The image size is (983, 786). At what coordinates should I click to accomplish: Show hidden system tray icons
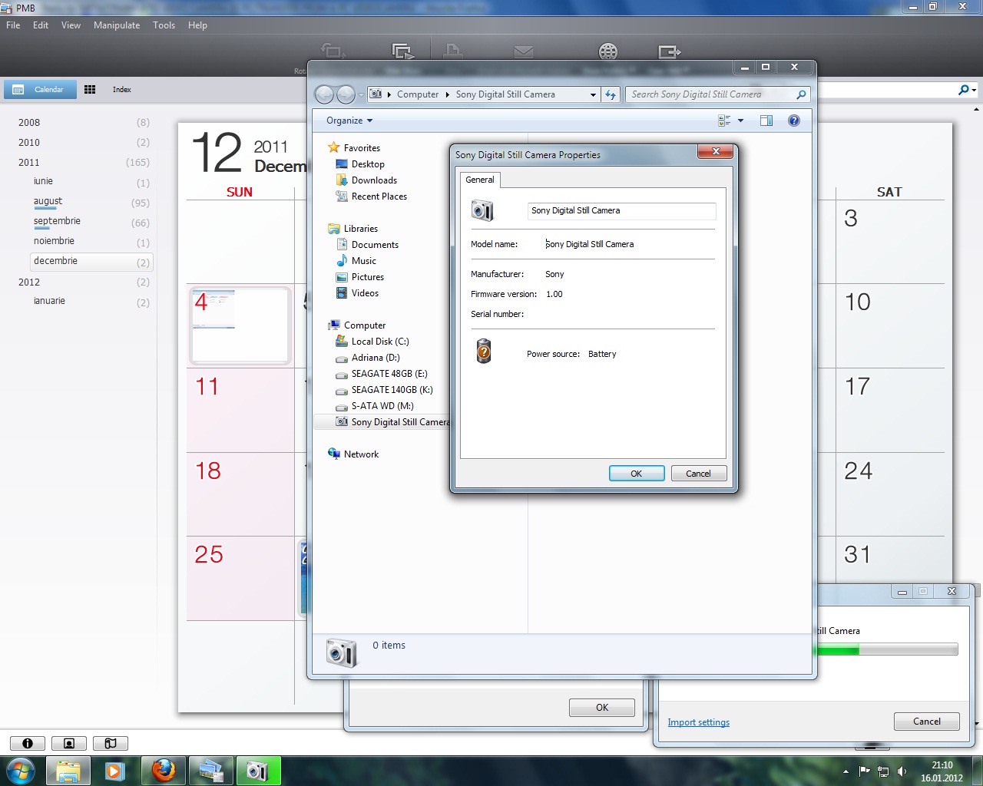pos(846,771)
